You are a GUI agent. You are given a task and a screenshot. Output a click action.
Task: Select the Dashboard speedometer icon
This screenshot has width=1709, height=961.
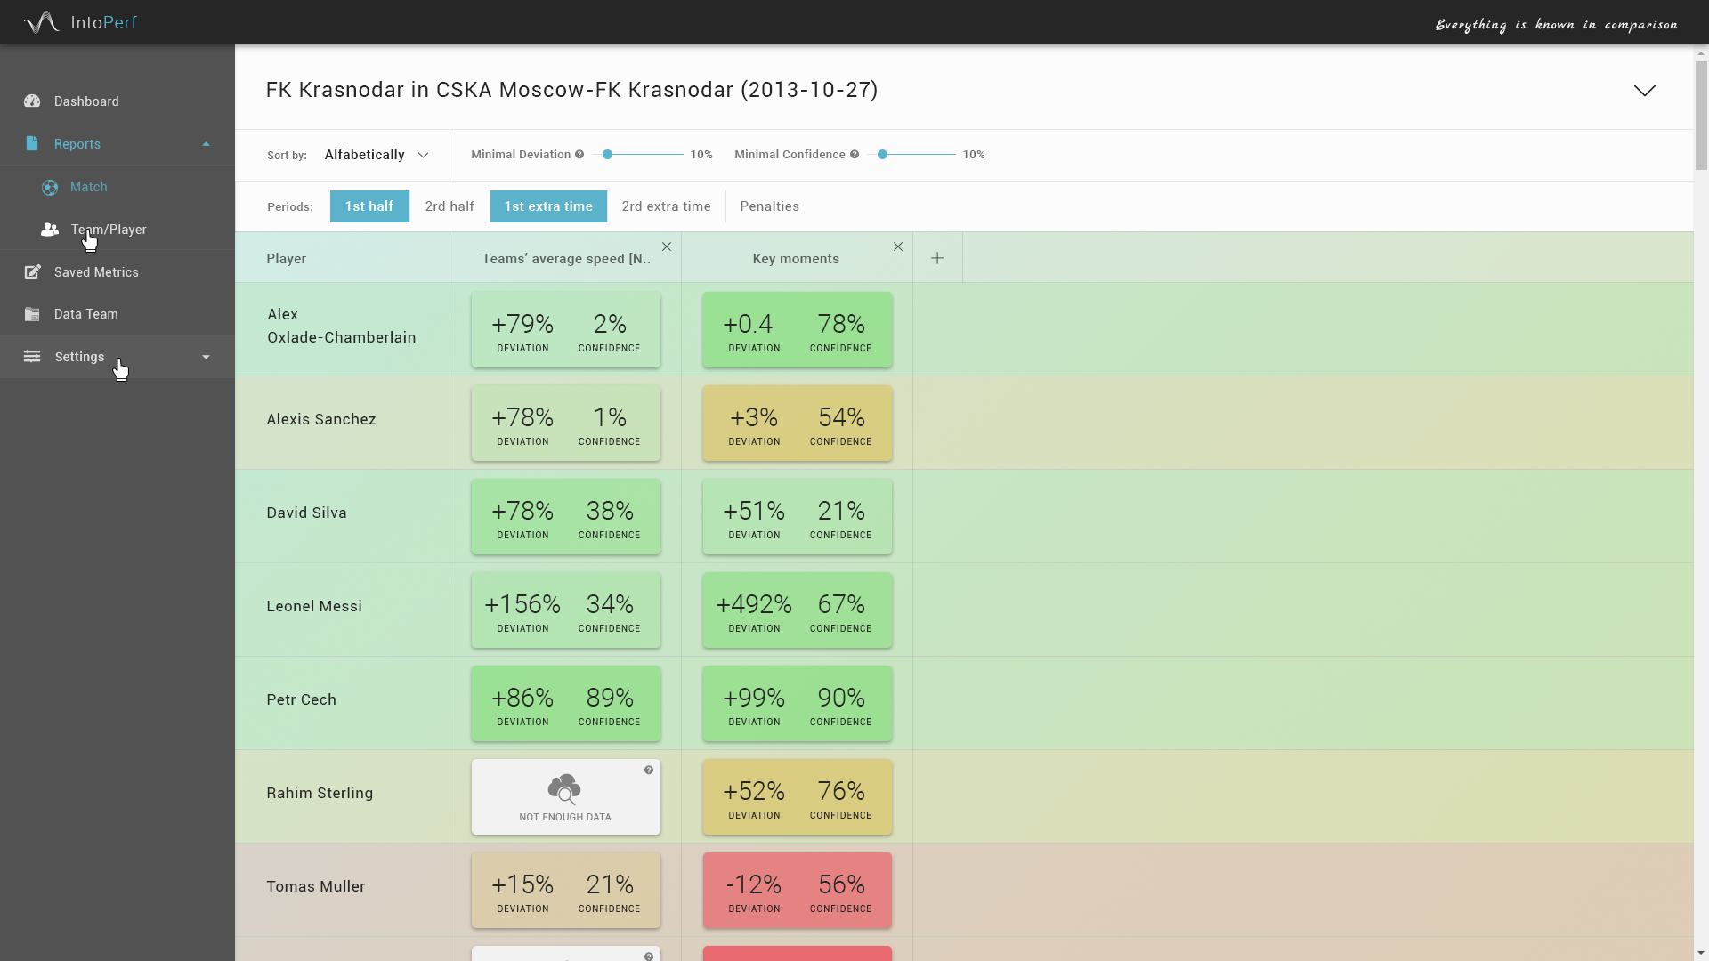(x=32, y=101)
